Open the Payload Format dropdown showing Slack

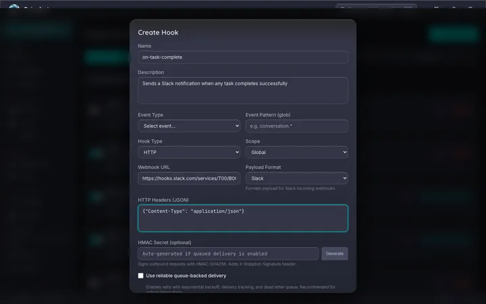click(x=296, y=178)
